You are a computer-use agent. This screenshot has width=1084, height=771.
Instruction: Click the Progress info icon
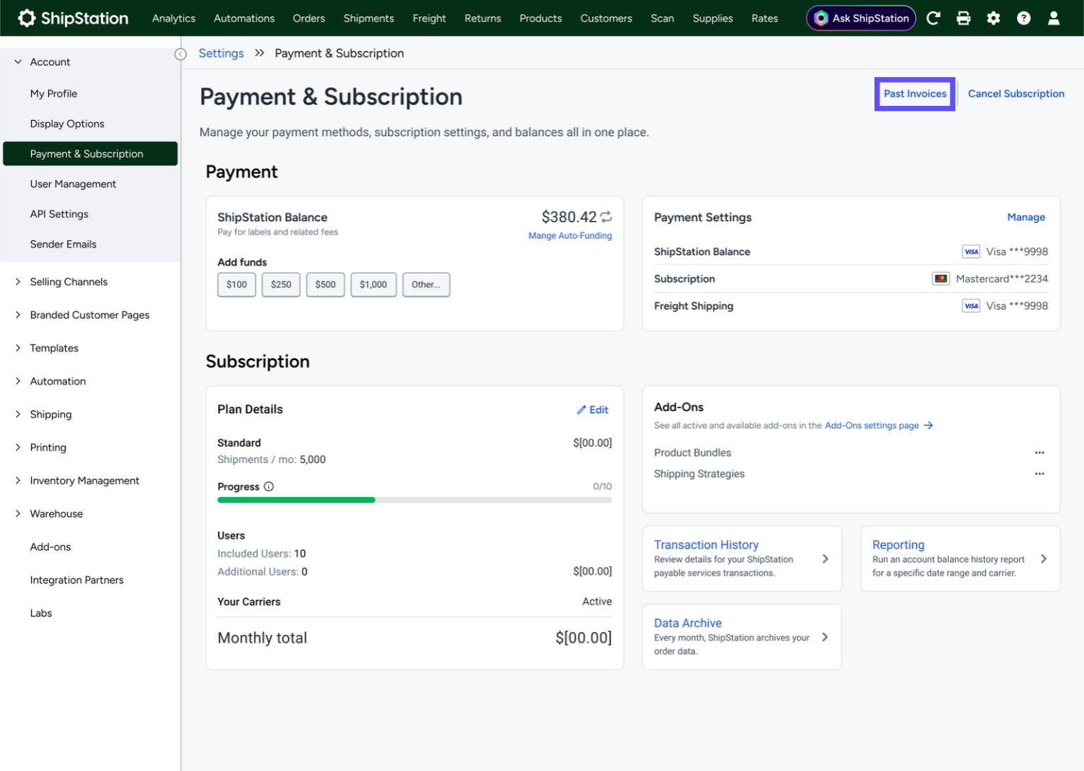pos(269,486)
